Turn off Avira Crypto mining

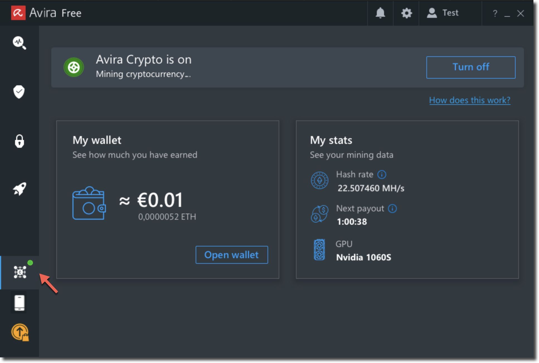471,67
